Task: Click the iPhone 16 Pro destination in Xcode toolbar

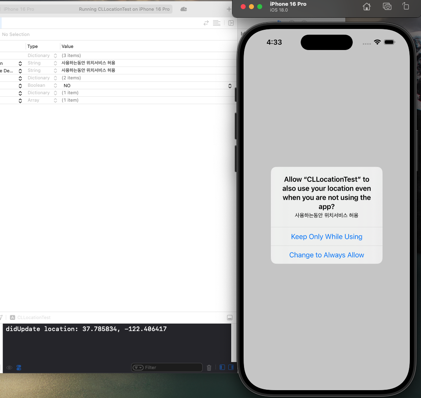Action: tap(19, 9)
